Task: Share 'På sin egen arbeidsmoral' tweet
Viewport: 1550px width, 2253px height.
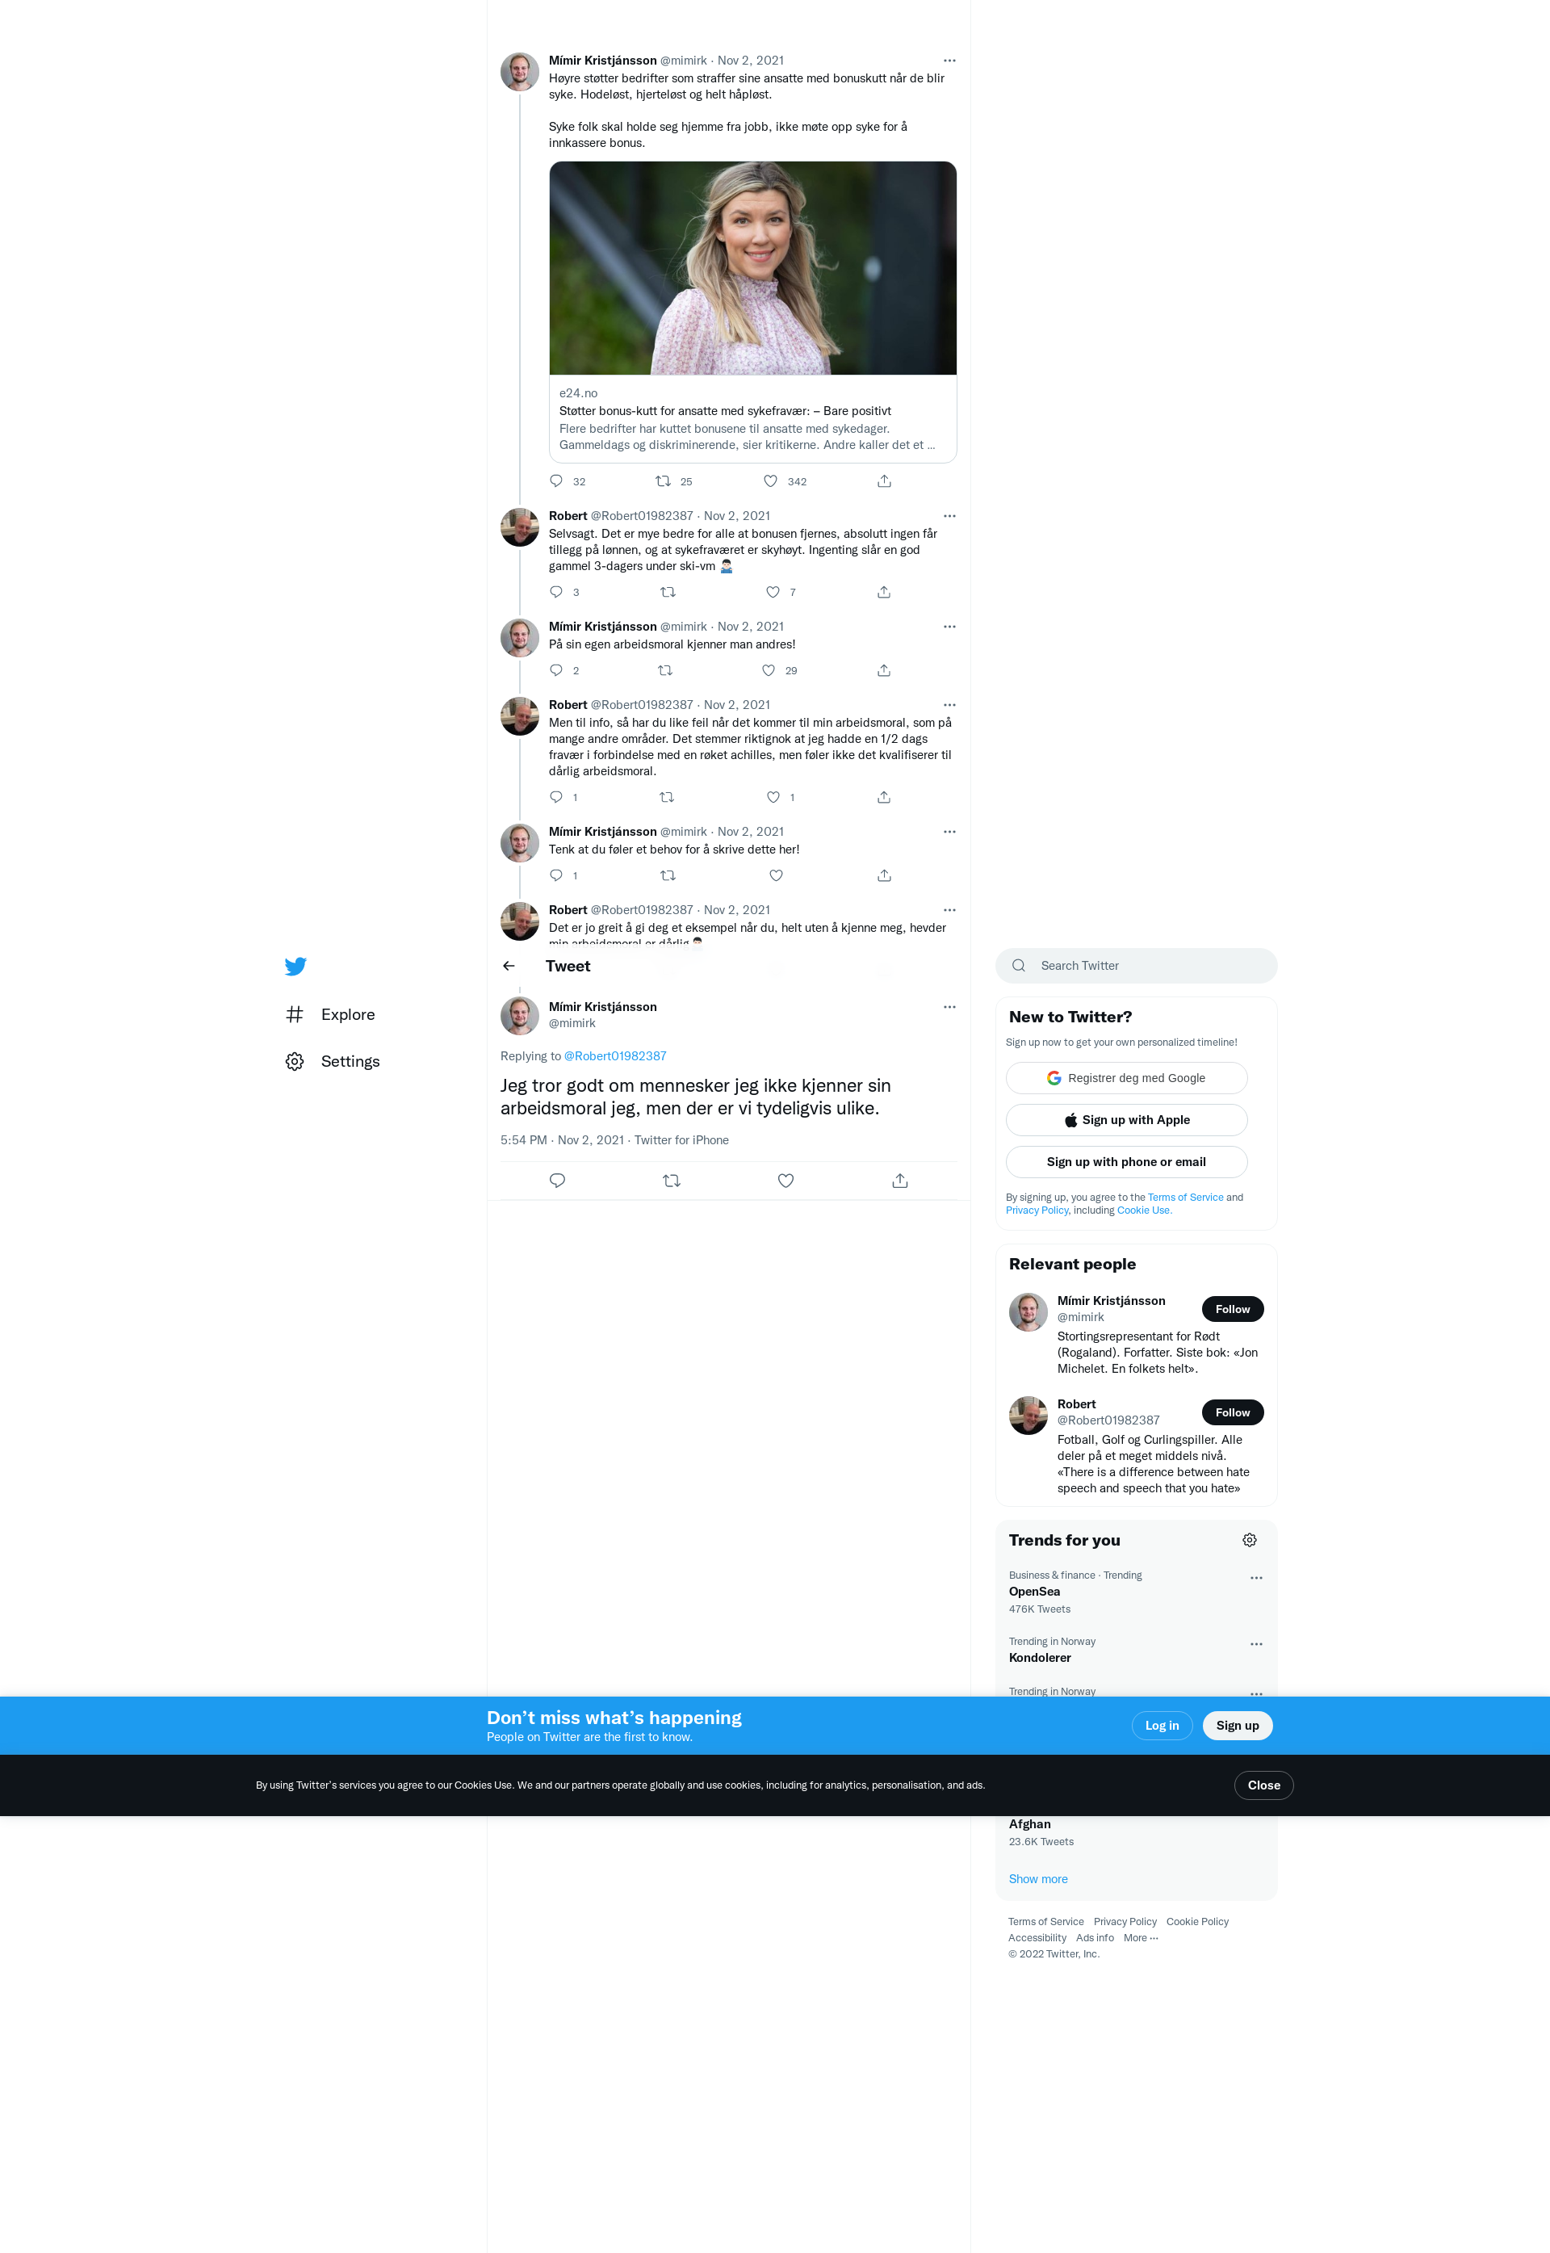Action: pos(884,670)
